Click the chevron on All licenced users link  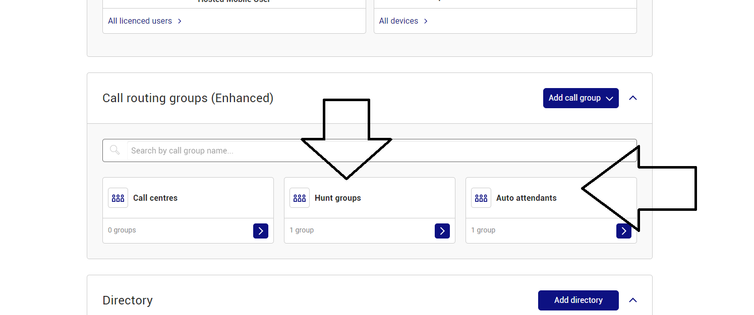[180, 21]
